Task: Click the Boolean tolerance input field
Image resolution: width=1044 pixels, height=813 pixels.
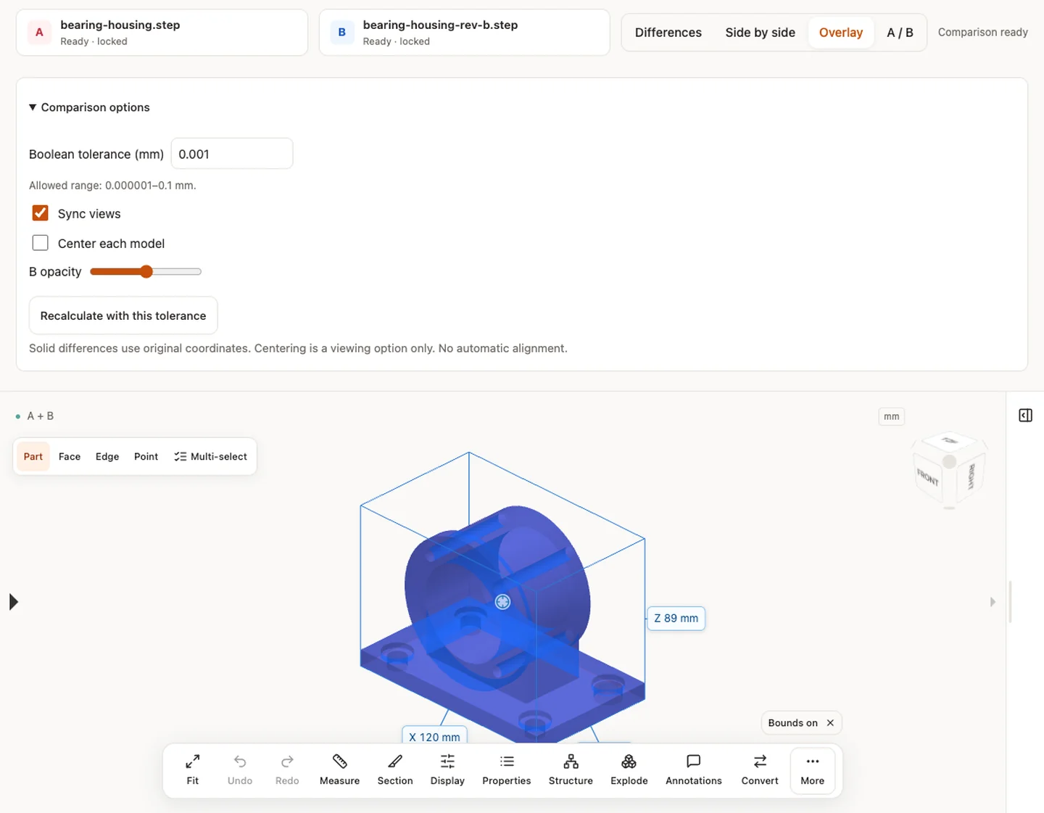Action: (232, 154)
